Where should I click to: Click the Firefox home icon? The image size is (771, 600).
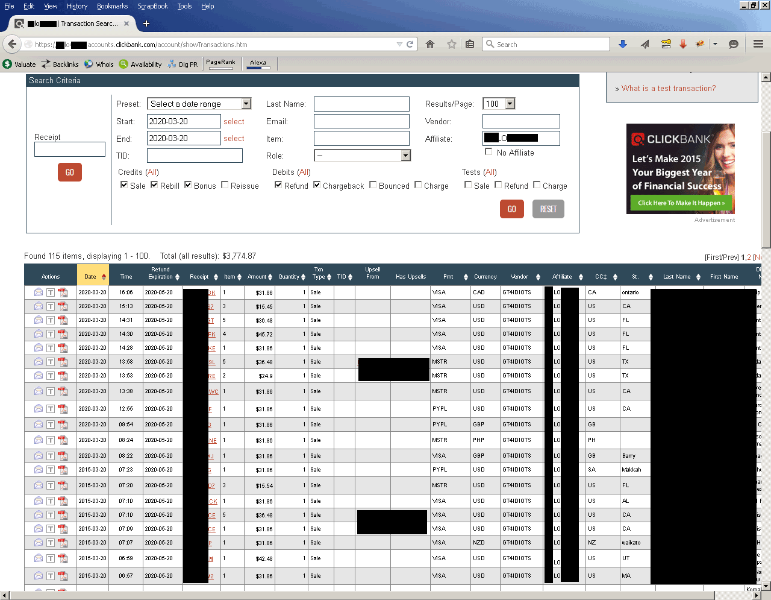(430, 44)
